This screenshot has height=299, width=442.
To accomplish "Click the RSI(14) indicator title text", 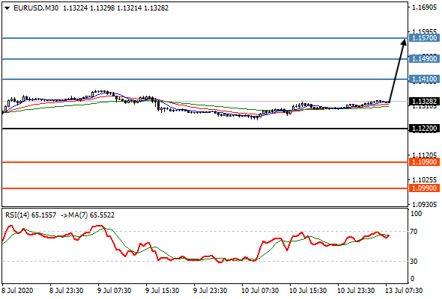I will pyautogui.click(x=17, y=215).
